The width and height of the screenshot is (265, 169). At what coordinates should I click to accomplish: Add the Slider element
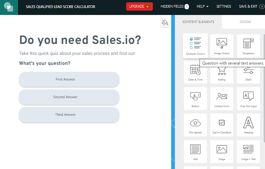pos(248,75)
